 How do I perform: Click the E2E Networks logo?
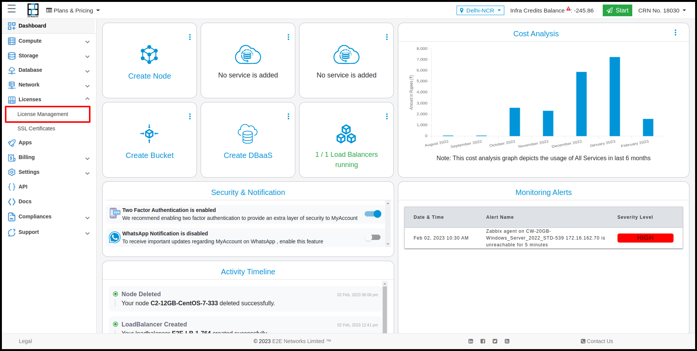click(33, 10)
